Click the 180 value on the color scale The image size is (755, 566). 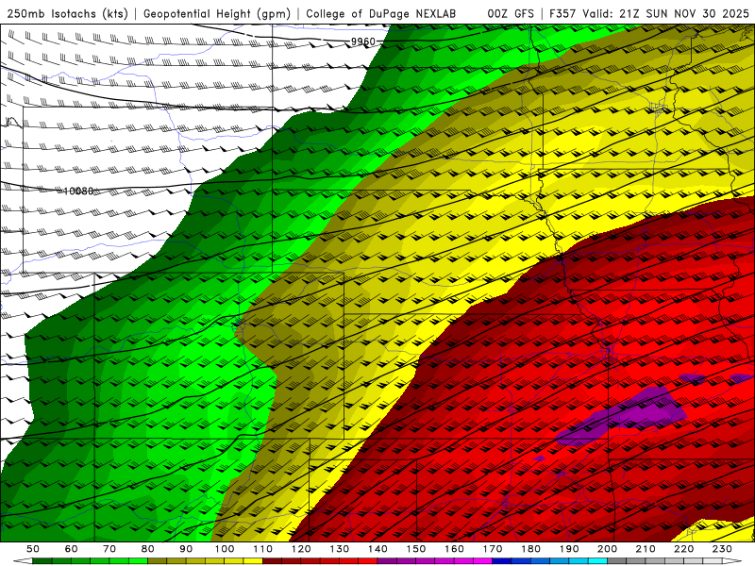pyautogui.click(x=530, y=549)
